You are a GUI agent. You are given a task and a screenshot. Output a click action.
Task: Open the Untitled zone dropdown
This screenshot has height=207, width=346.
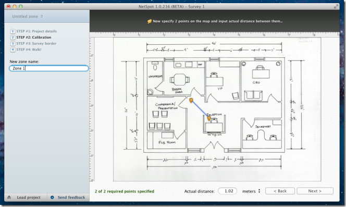pyautogui.click(x=28, y=16)
